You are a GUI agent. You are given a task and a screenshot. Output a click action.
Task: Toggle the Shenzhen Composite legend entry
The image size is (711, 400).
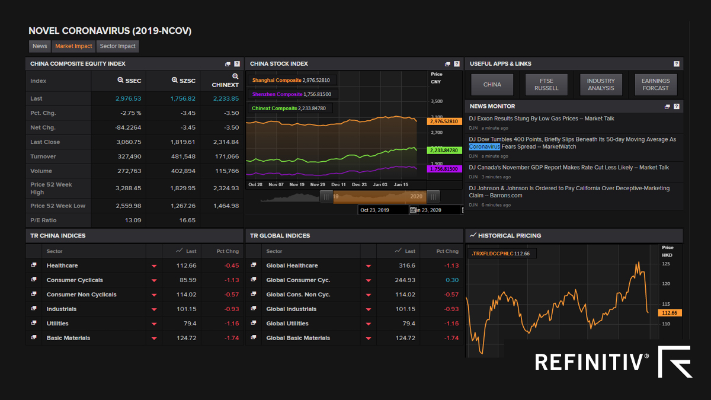[x=292, y=94]
